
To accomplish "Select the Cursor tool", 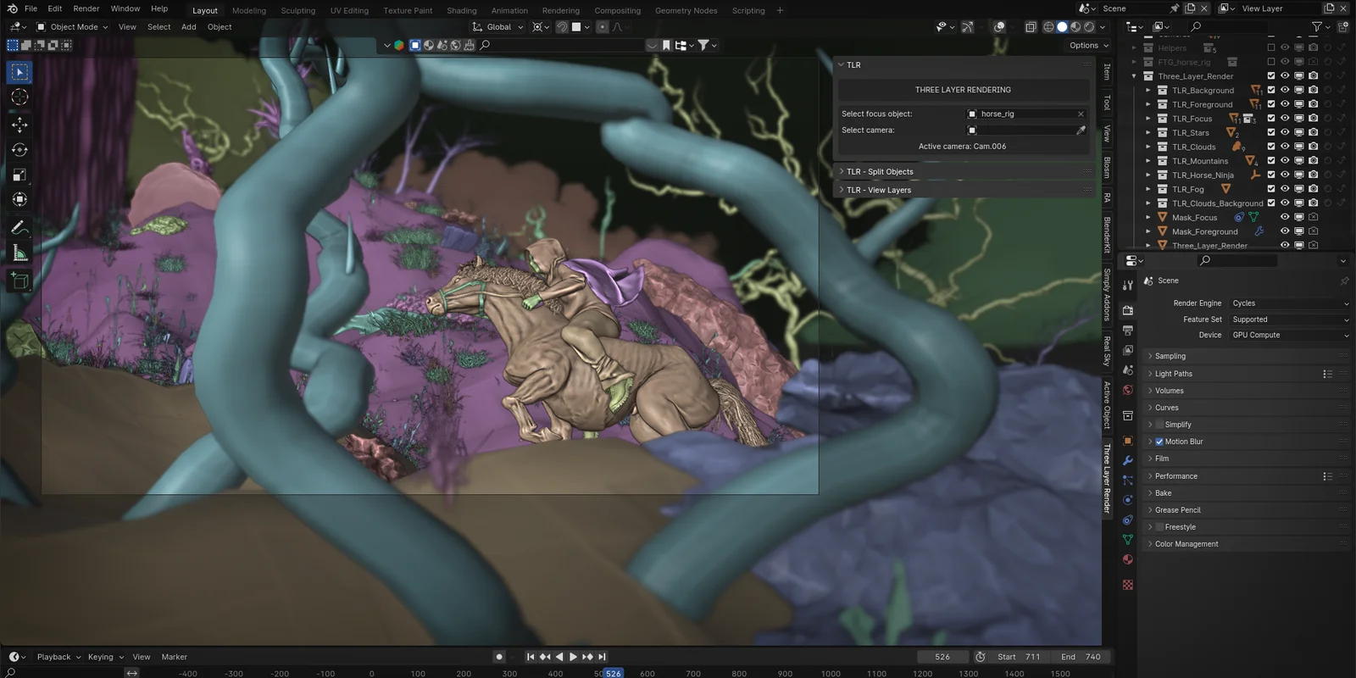I will pyautogui.click(x=19, y=97).
